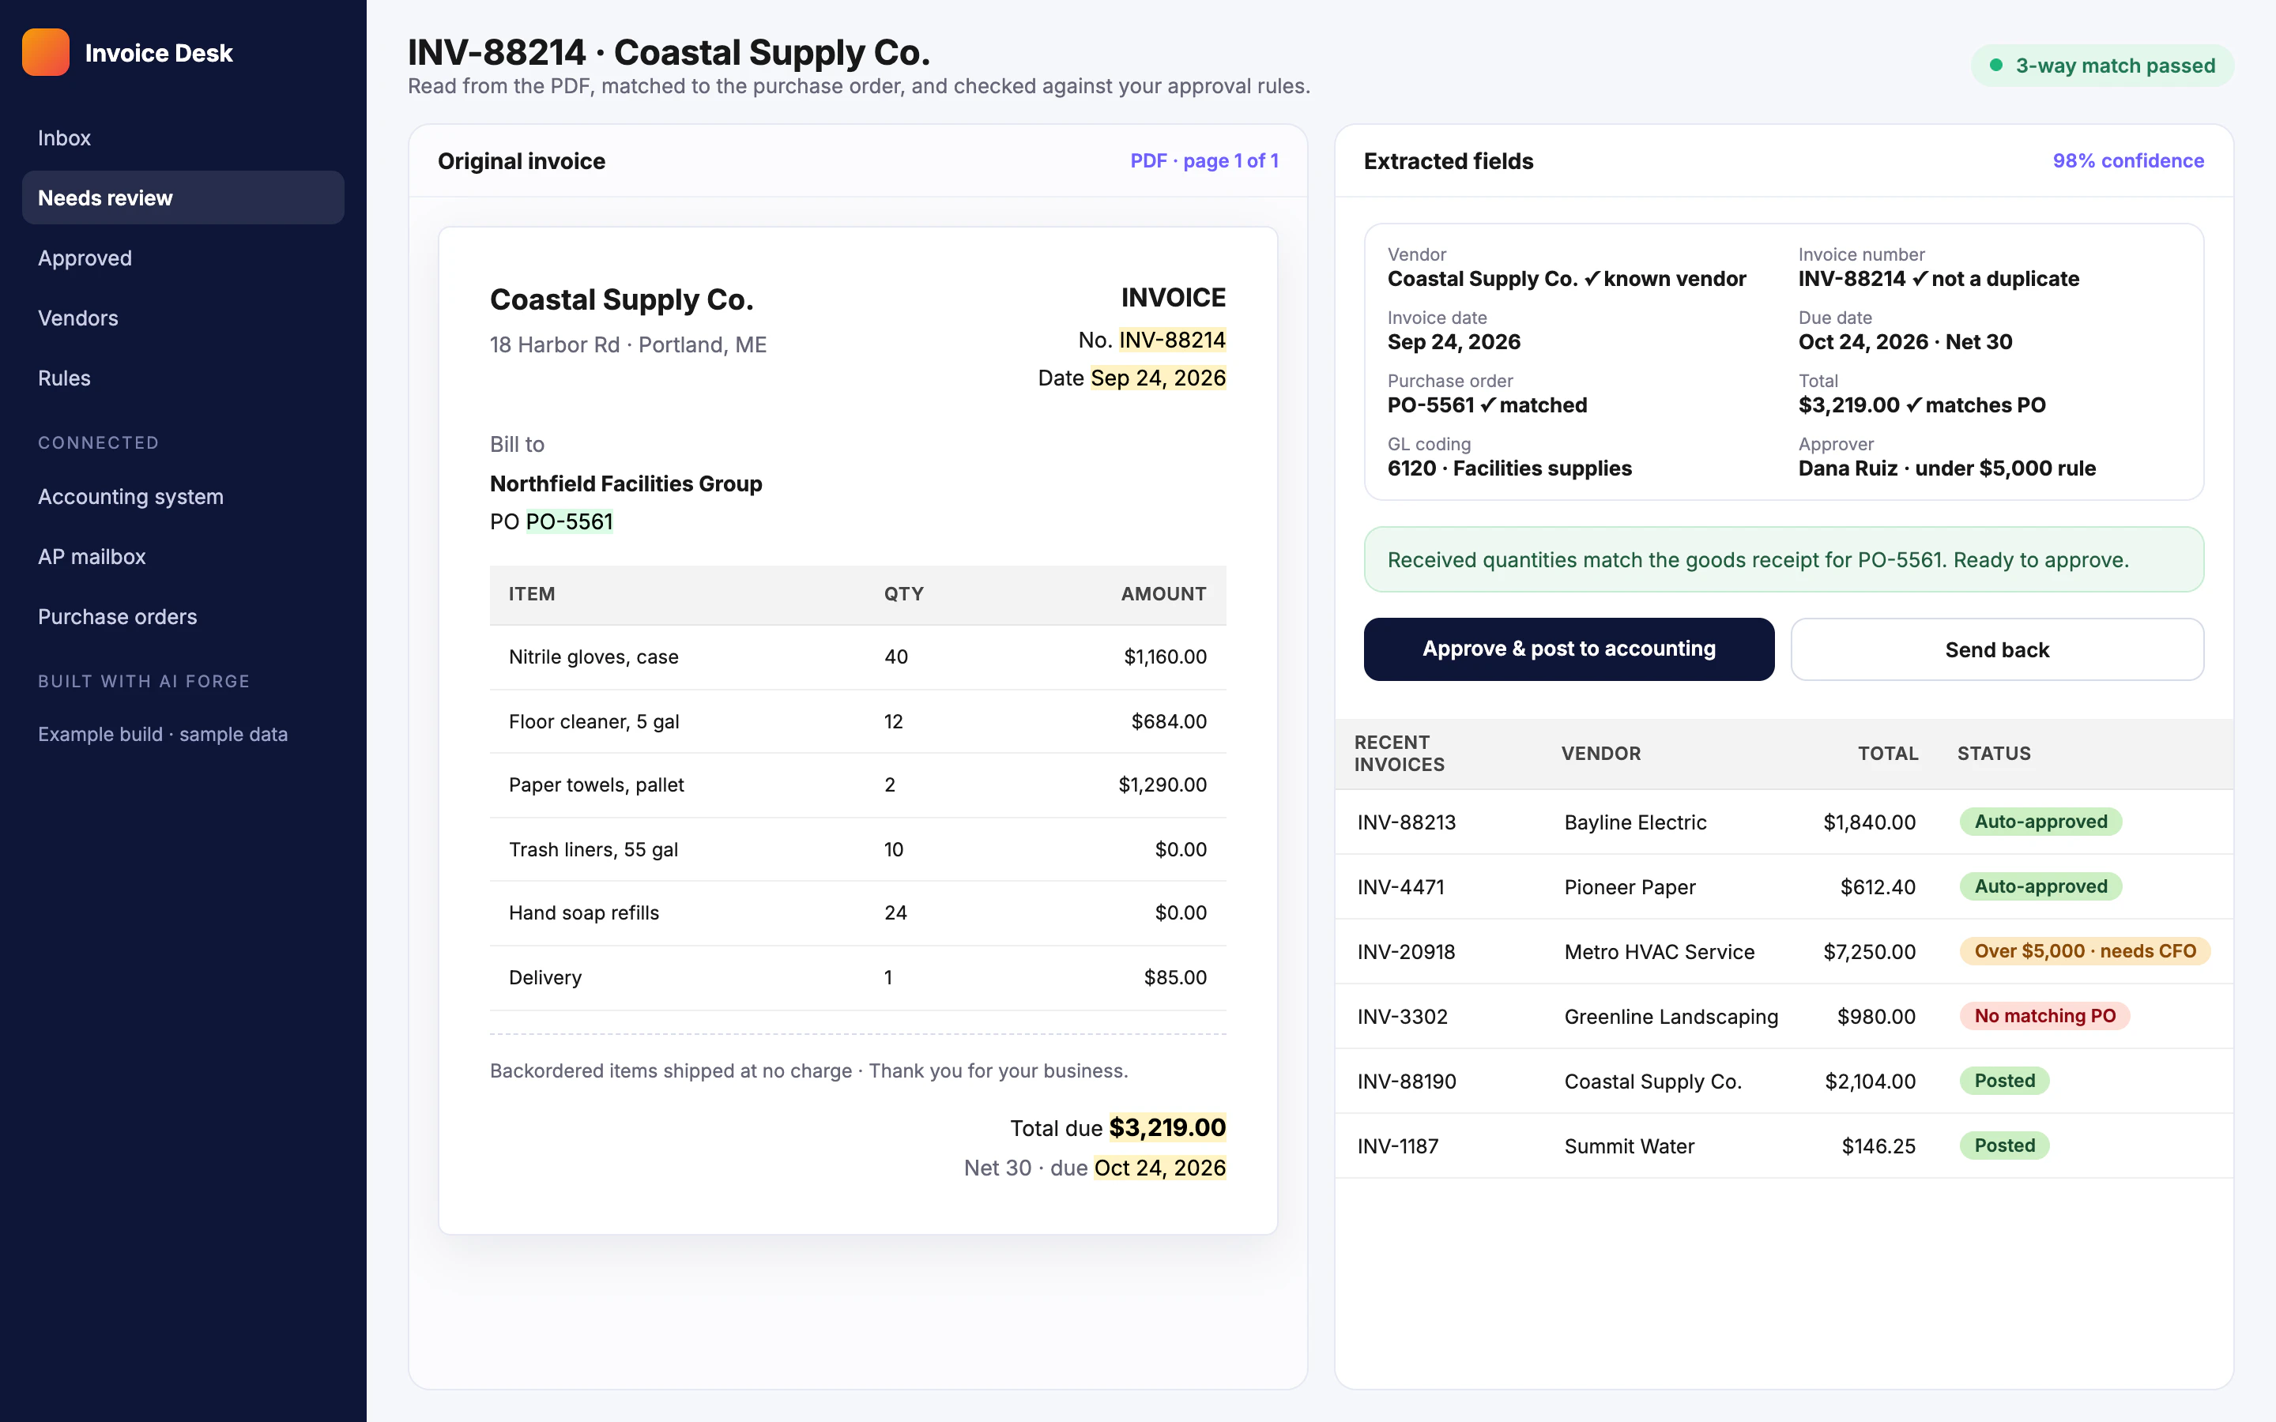Click the STATUS column header
This screenshot has width=2276, height=1422.
click(1994, 754)
